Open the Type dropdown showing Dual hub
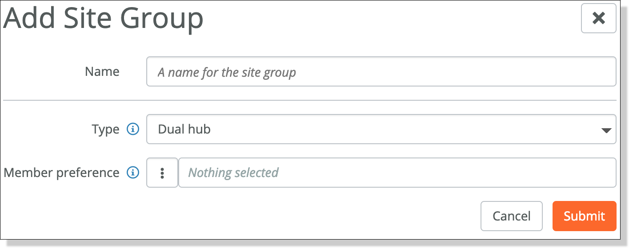The height and width of the screenshot is (248, 629). tap(381, 129)
